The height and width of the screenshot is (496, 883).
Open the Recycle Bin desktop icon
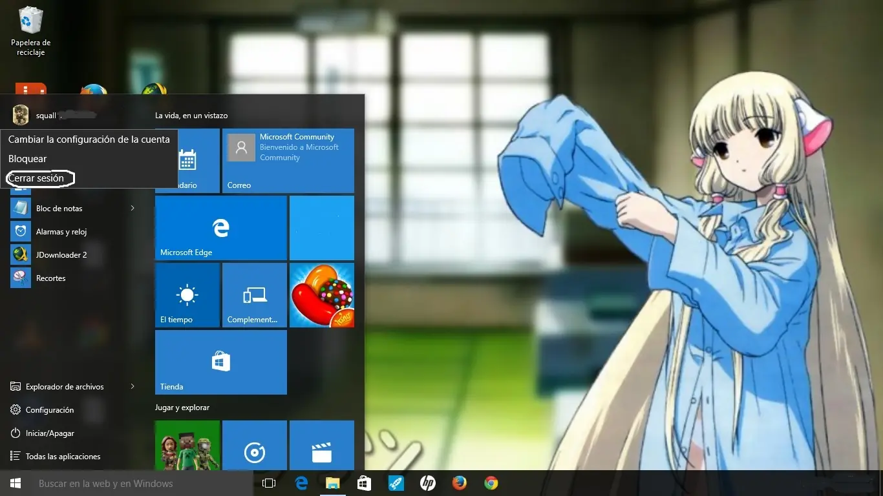30,31
